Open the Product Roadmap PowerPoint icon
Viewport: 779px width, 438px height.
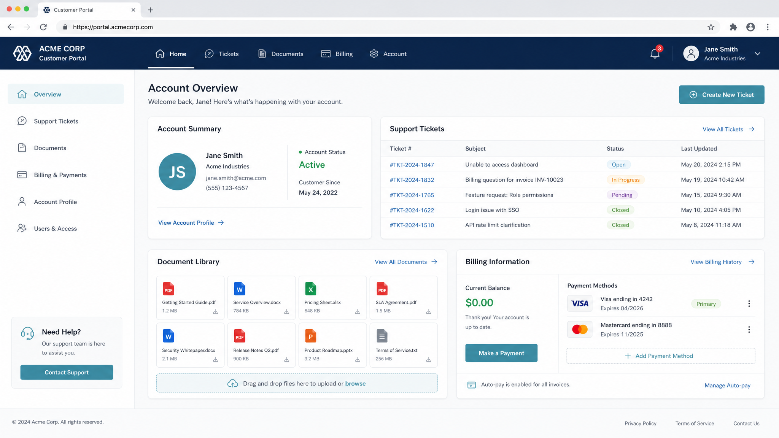[x=310, y=336]
